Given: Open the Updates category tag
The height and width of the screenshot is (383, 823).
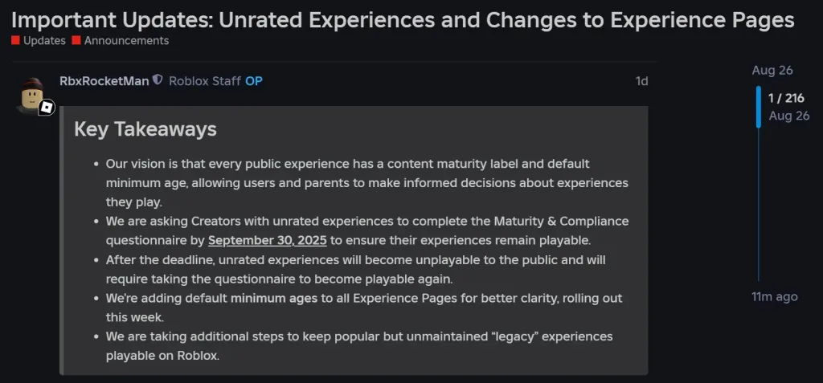Looking at the screenshot, I should click(x=44, y=40).
